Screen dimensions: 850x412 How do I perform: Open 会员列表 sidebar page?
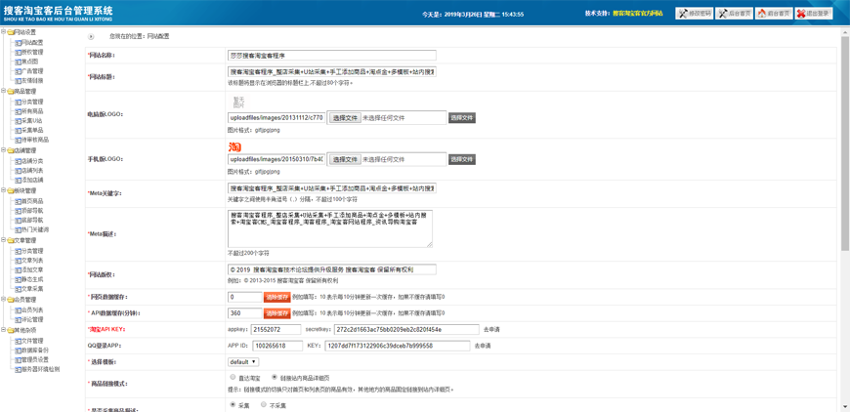[x=32, y=310]
